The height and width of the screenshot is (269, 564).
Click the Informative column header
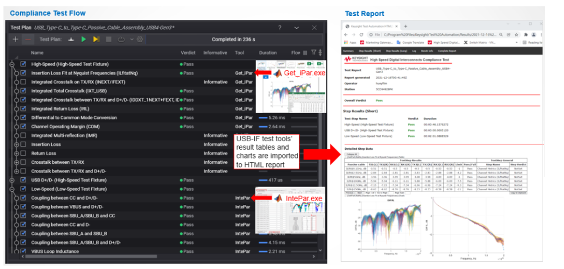tap(215, 53)
